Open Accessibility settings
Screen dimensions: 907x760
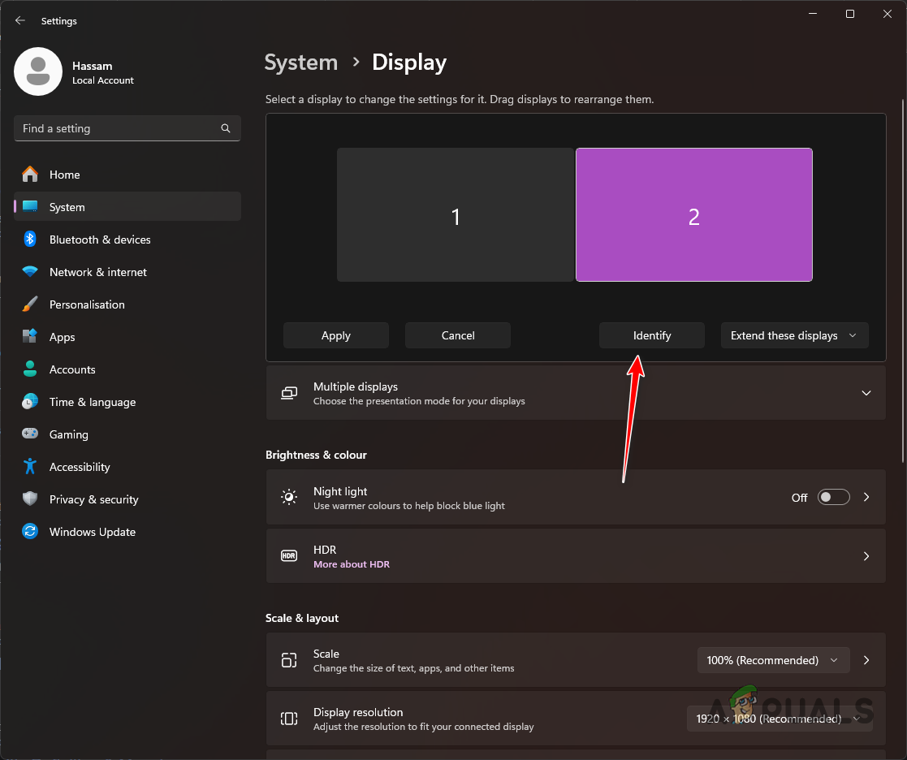80,467
